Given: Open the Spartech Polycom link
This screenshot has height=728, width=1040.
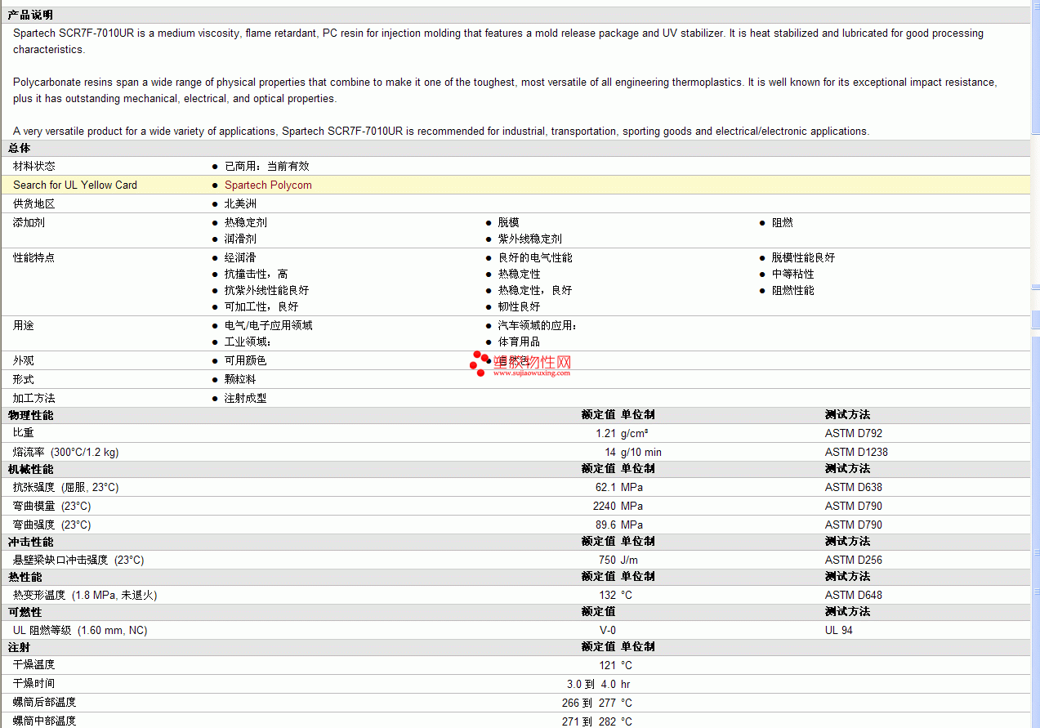Looking at the screenshot, I should click(268, 185).
